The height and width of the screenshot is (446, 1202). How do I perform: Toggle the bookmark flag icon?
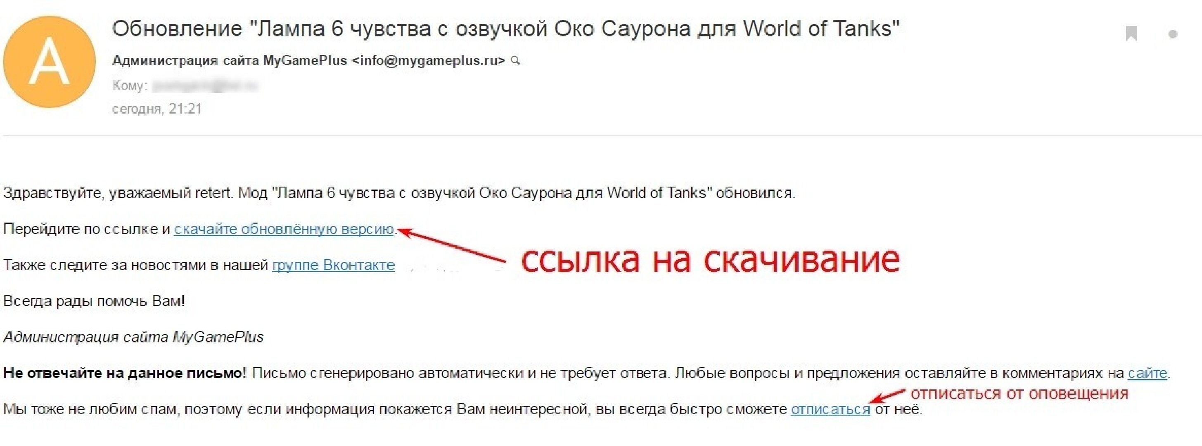[1131, 33]
